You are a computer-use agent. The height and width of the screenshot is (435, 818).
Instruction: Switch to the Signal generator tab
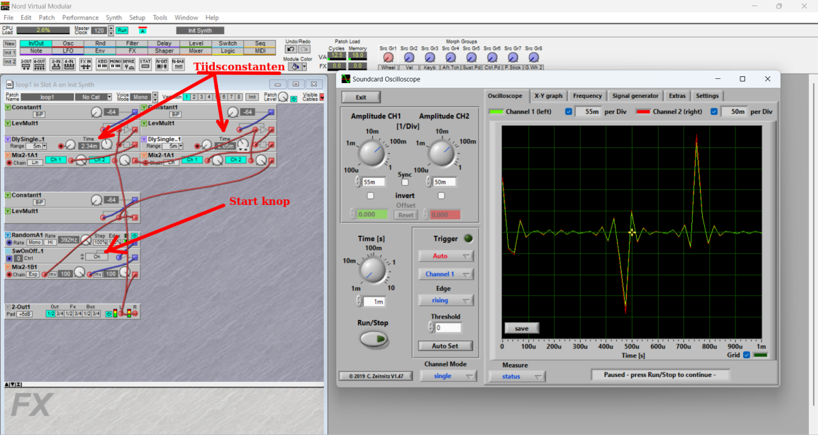point(635,96)
